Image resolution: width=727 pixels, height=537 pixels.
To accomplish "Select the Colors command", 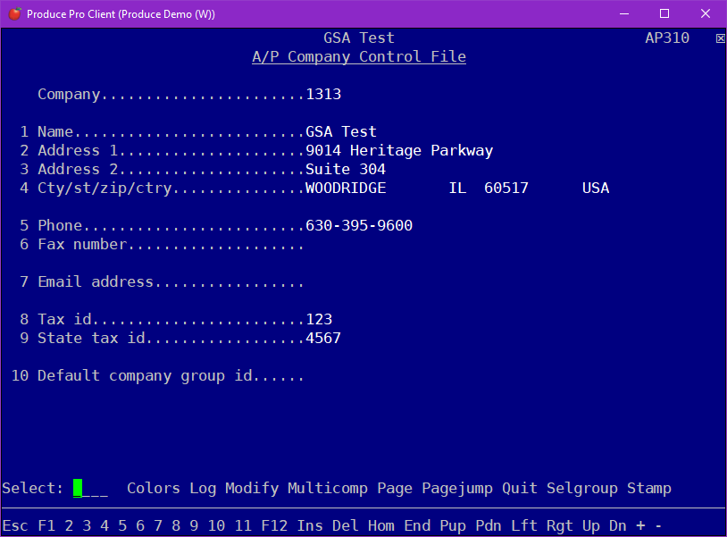I will point(154,489).
